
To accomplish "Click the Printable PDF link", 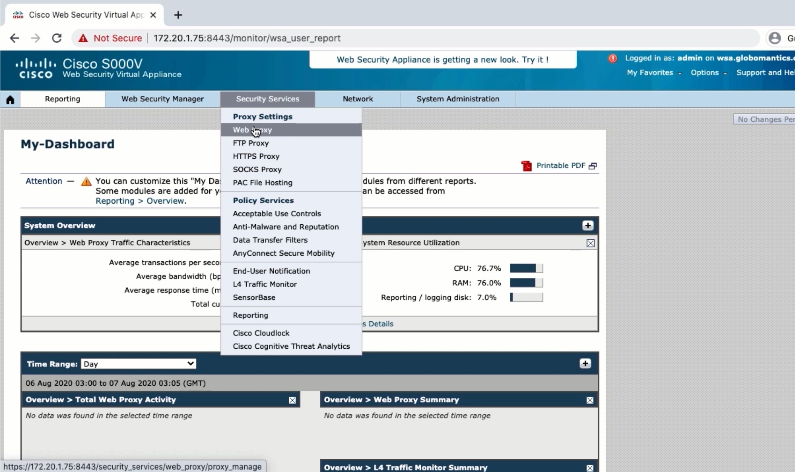I will coord(561,166).
